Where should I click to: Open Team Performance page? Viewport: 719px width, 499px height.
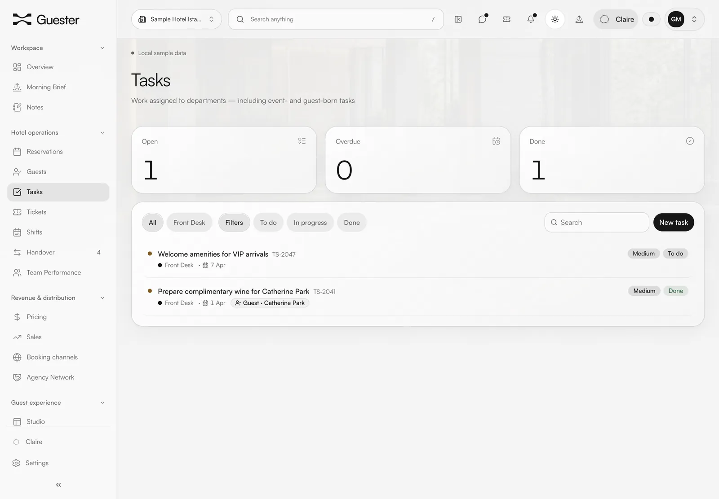click(58, 272)
